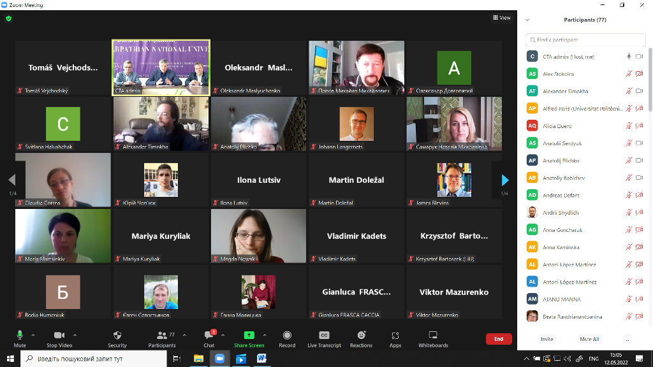The height and width of the screenshot is (367, 653).
Task: Click the red End meeting button
Action: click(x=499, y=339)
